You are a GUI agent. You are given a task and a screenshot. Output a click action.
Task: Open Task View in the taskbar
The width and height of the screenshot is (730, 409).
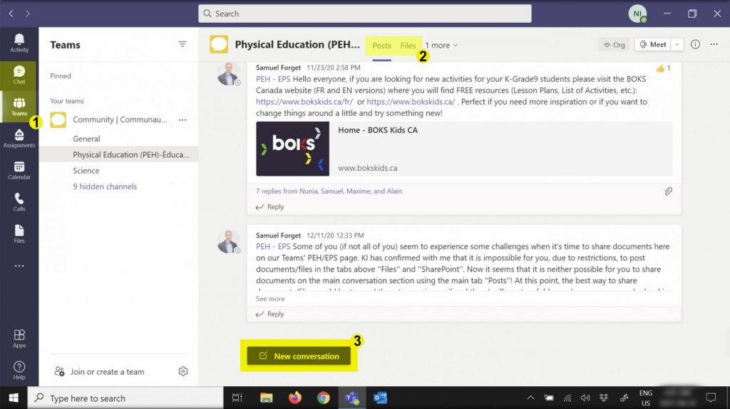237,398
